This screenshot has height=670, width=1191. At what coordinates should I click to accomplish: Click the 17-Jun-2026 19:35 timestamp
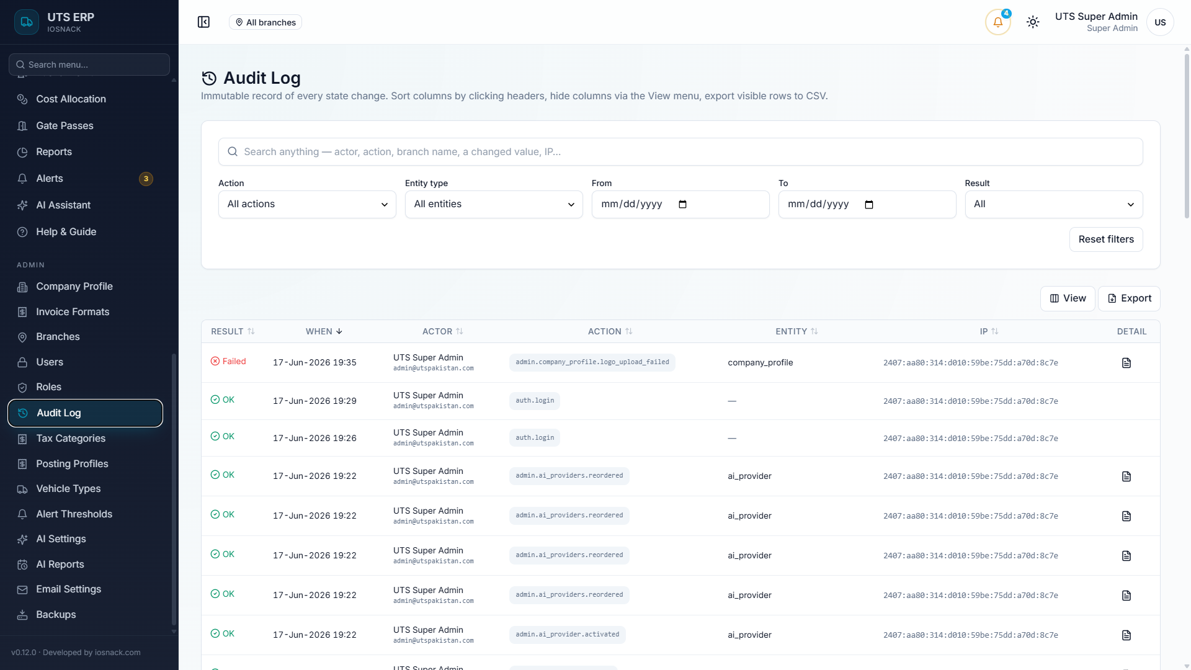(x=314, y=363)
